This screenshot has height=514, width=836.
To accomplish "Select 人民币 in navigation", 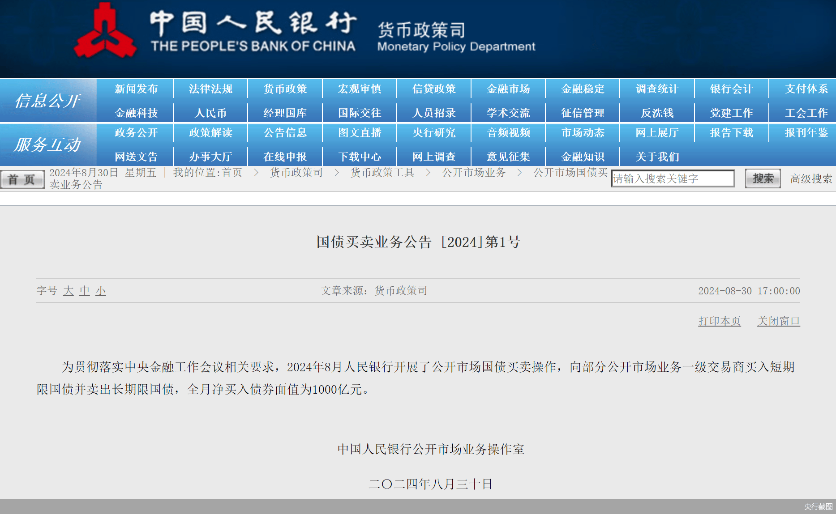I will point(210,113).
